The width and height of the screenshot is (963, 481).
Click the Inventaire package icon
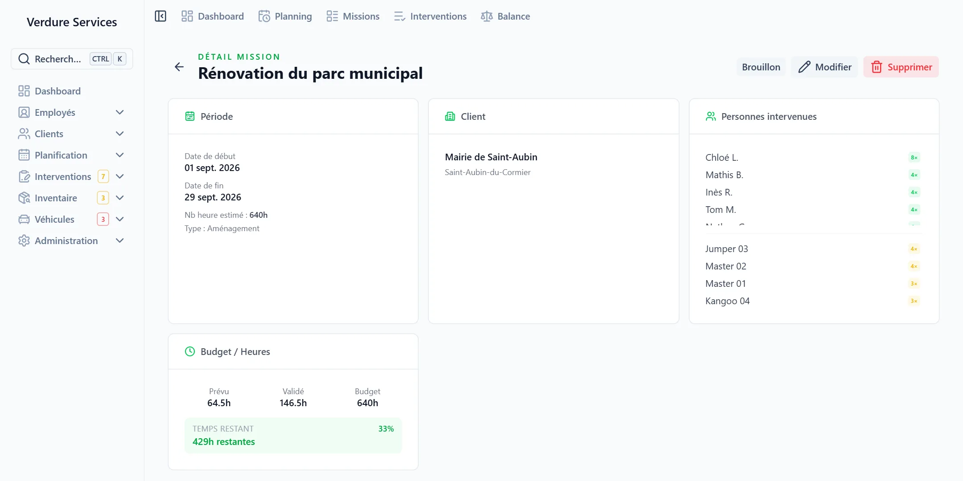click(x=24, y=198)
